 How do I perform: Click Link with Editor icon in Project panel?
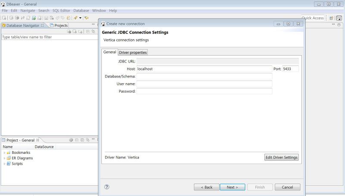point(88,140)
